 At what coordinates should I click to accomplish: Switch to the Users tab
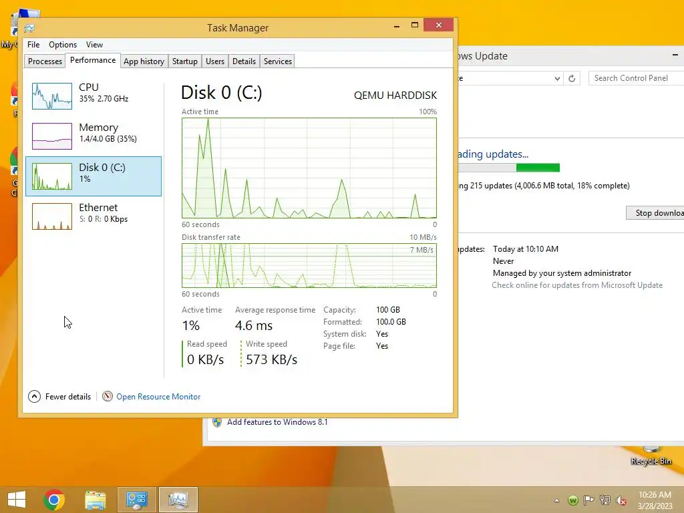tap(215, 61)
